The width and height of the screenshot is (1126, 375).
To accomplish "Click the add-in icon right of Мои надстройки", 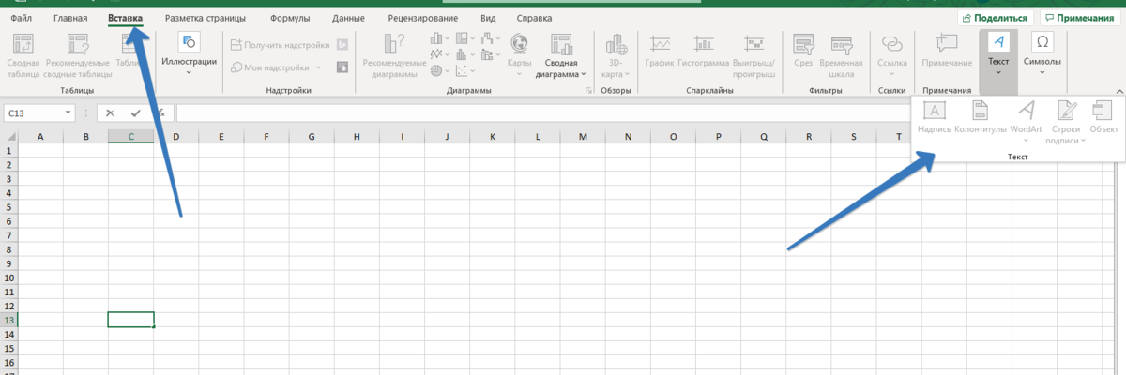I will point(342,67).
